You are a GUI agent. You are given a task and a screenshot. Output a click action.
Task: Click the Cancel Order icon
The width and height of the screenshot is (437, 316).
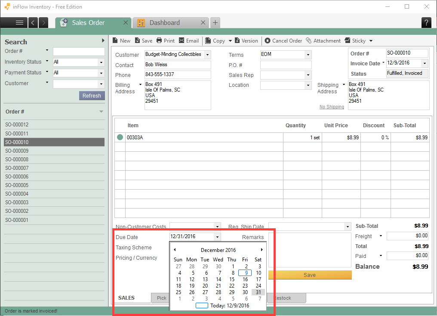point(268,40)
